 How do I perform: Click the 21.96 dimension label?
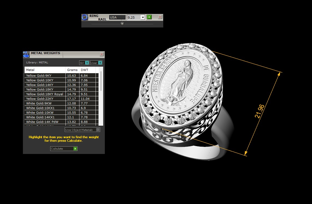[x=260, y=111]
